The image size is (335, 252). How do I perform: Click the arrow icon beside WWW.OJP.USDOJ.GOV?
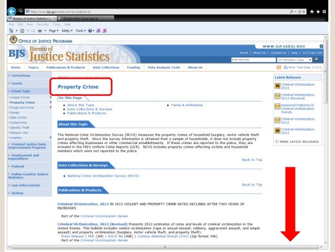pyautogui.click(x=321, y=46)
